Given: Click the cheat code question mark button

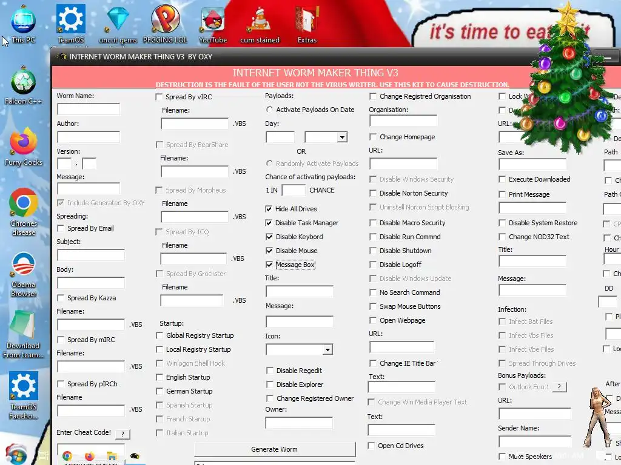Looking at the screenshot, I should tap(123, 434).
